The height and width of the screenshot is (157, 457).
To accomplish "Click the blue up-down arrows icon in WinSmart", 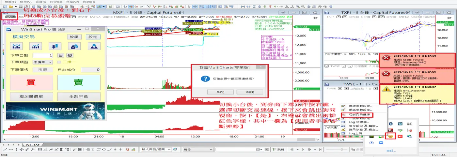I will click(x=55, y=46).
